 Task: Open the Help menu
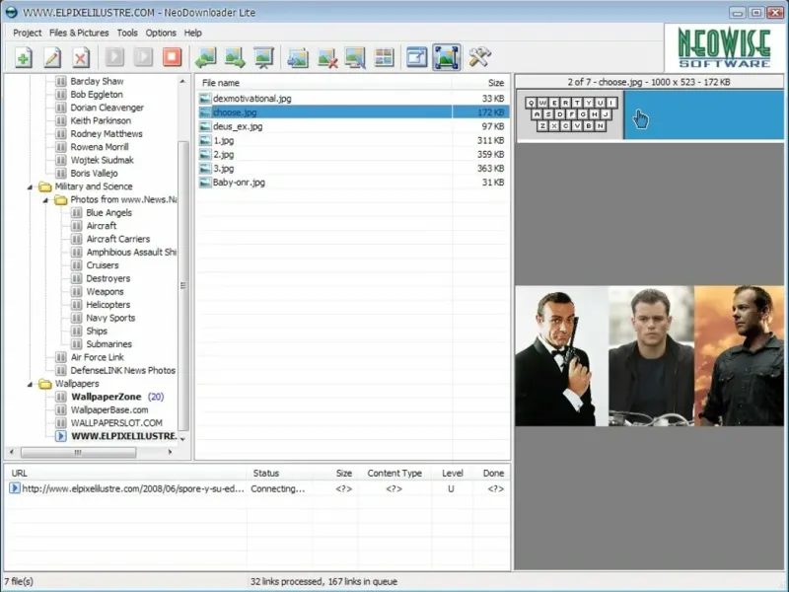[x=192, y=33]
